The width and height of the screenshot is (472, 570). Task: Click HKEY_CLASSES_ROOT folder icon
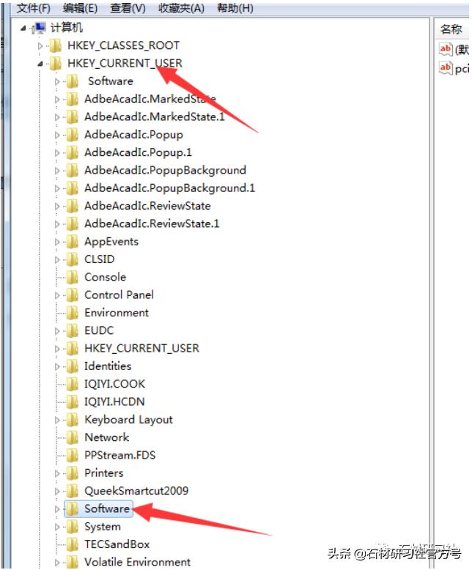pyautogui.click(x=55, y=46)
